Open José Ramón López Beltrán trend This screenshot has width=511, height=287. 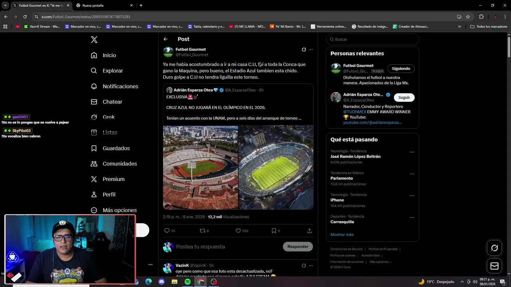coord(355,157)
